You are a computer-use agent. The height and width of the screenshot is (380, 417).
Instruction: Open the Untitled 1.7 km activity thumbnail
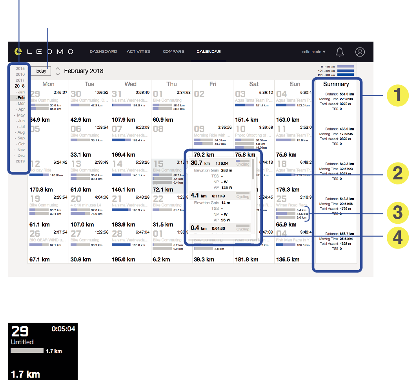pos(43,351)
